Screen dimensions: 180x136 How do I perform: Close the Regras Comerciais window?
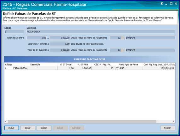(176, 4)
